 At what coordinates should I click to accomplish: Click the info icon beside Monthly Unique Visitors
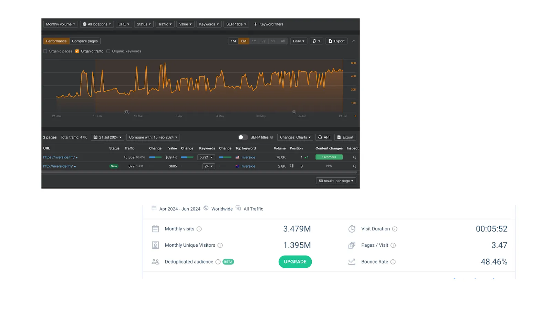(x=220, y=245)
